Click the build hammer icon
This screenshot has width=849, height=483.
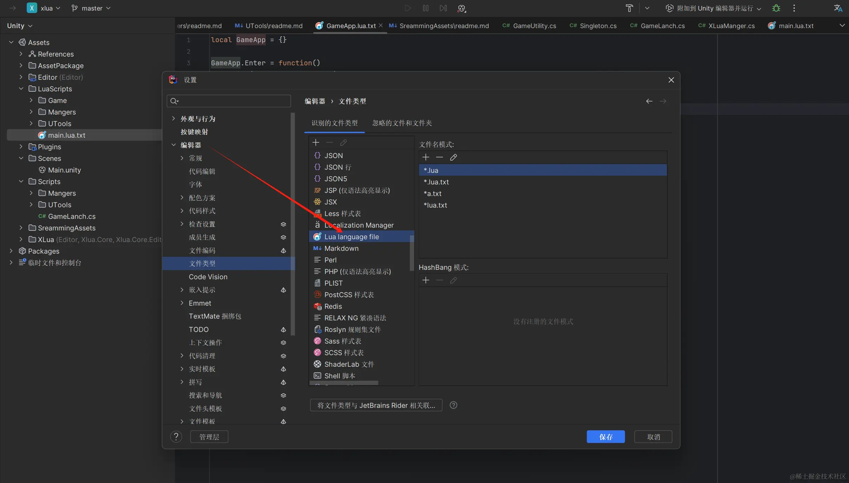(x=629, y=8)
